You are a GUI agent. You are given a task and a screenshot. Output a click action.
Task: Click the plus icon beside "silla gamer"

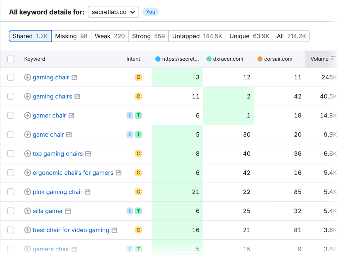[x=28, y=211]
